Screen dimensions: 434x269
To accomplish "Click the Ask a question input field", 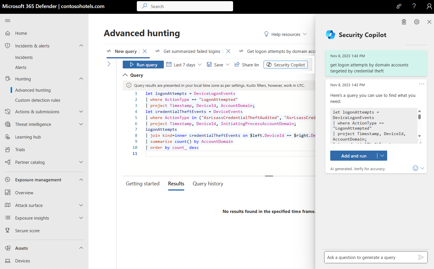I will 371,257.
